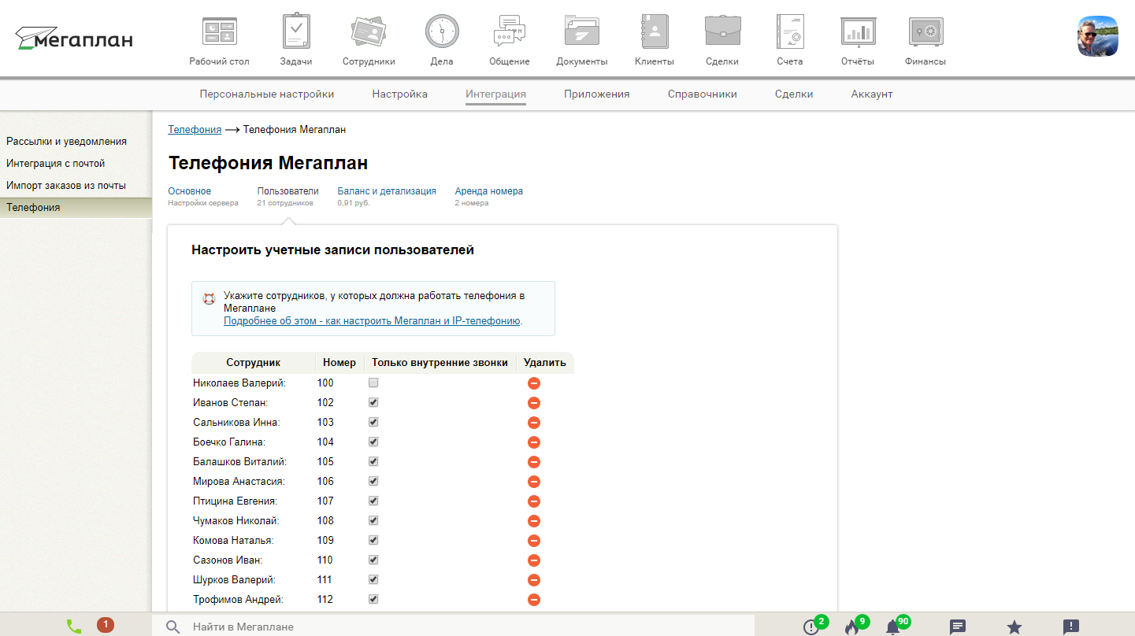Toggle internal calls checkbox for Сазонов Иван
This screenshot has width=1135, height=636.
pyautogui.click(x=374, y=560)
